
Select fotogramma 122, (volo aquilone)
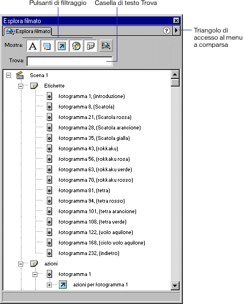[96, 232]
